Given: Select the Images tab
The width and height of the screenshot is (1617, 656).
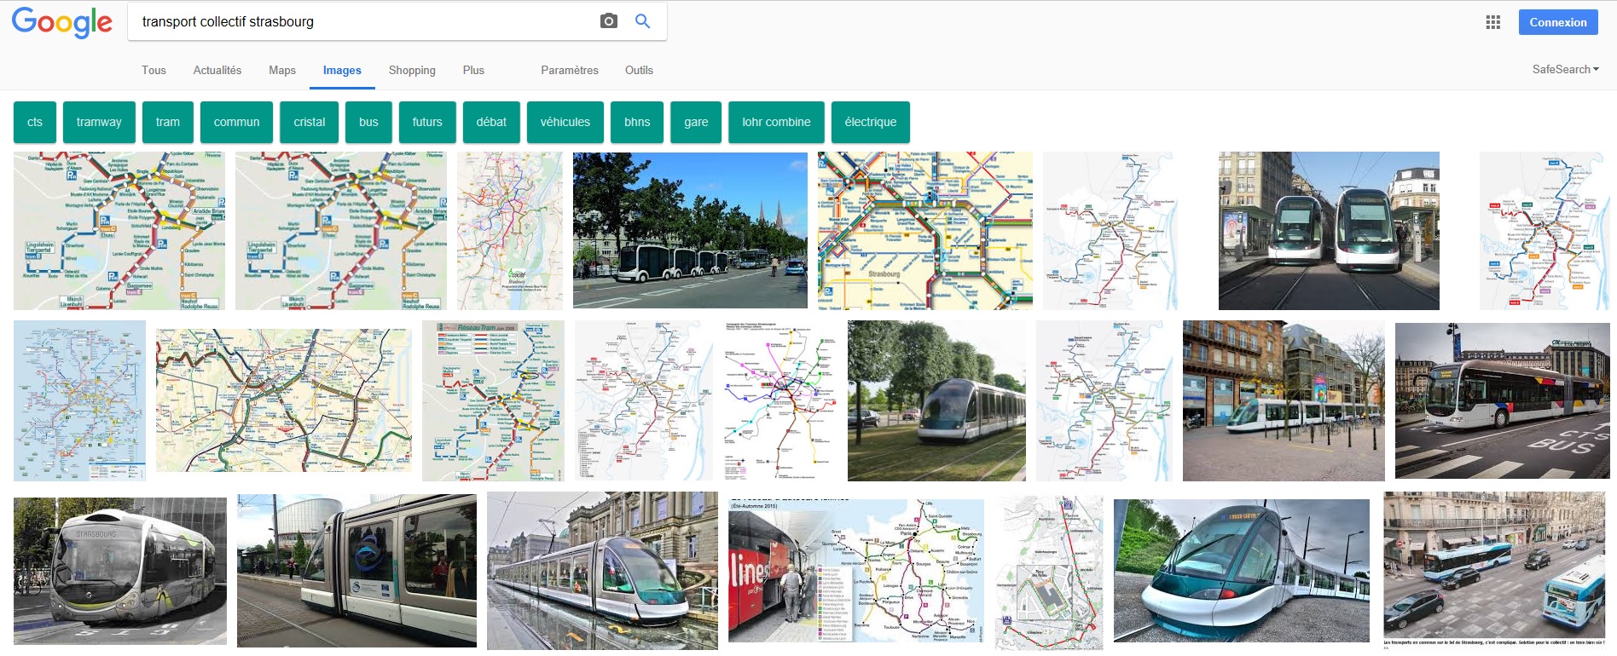Looking at the screenshot, I should (342, 71).
